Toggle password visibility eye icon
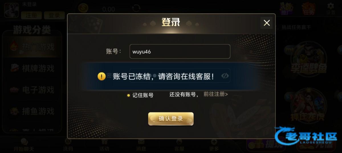 pos(225,76)
